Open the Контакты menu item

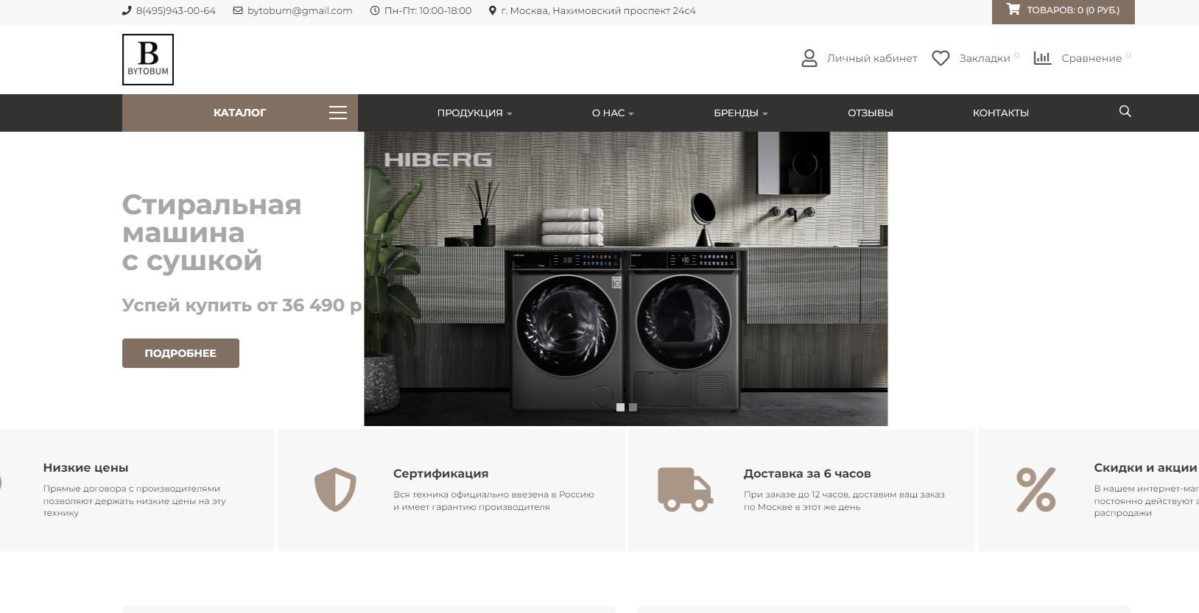[1001, 113]
